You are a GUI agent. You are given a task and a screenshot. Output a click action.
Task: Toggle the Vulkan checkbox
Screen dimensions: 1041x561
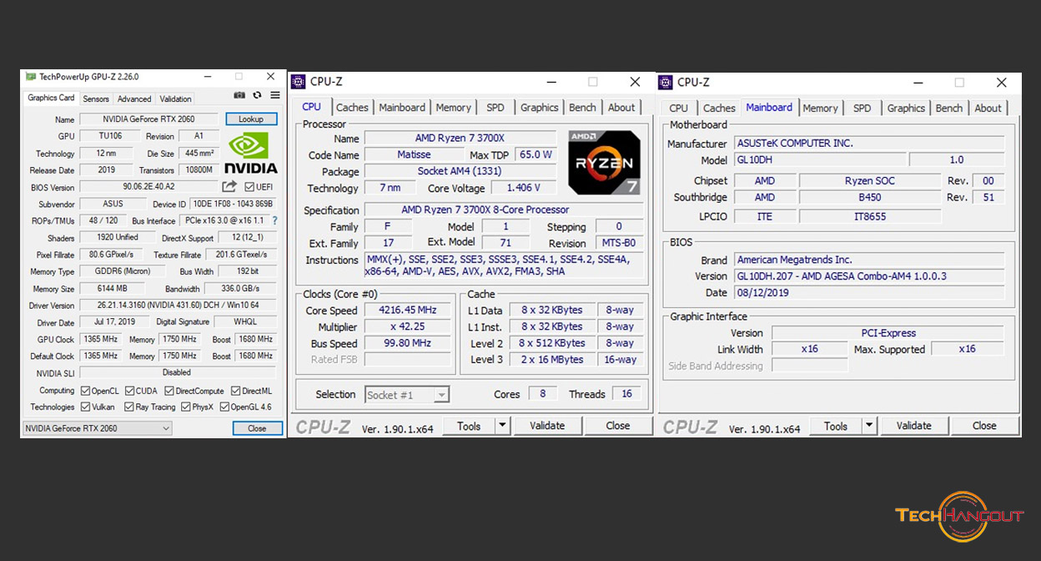[85, 407]
